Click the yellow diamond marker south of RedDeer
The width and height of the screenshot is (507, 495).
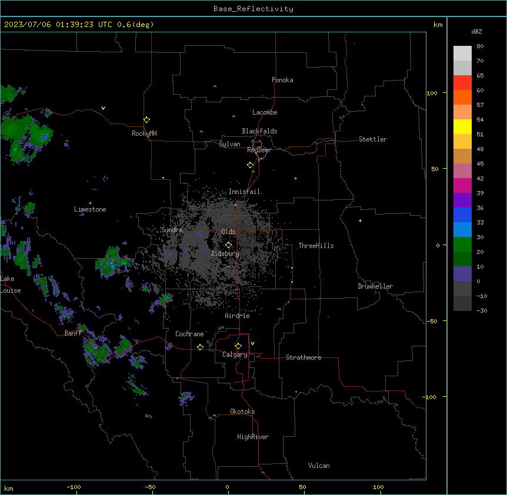coord(251,165)
